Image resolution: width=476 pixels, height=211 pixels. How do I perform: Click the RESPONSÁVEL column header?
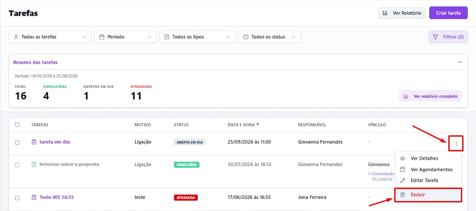point(312,125)
